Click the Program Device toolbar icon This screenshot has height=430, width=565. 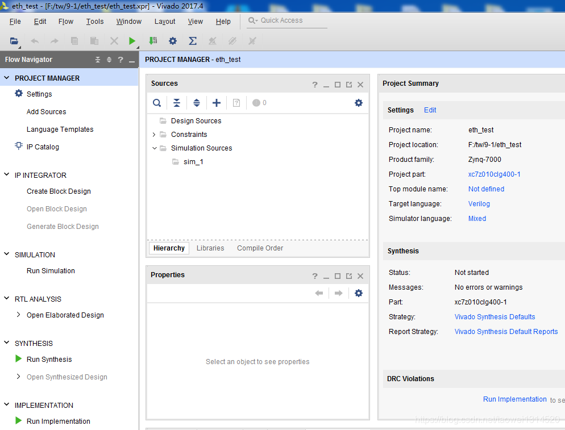pyautogui.click(x=153, y=41)
